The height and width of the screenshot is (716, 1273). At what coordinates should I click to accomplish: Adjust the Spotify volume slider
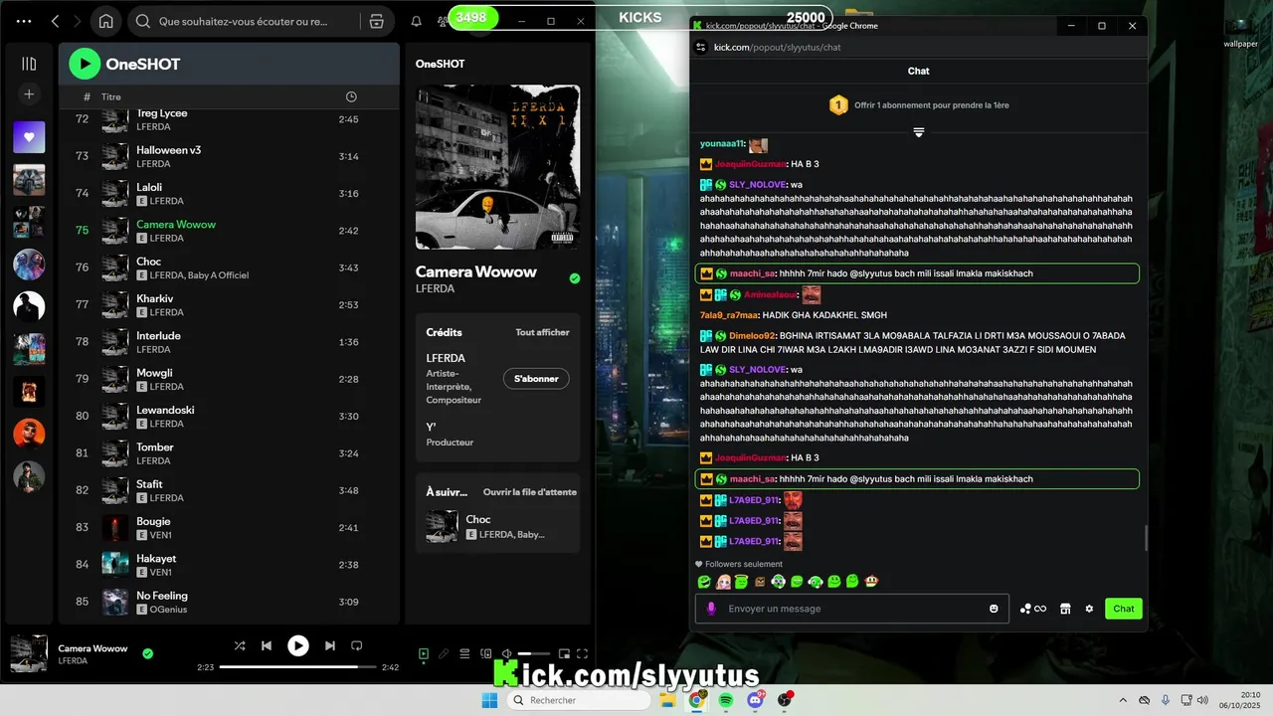click(535, 653)
